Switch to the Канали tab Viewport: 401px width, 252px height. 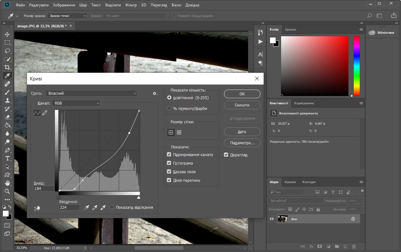290,182
